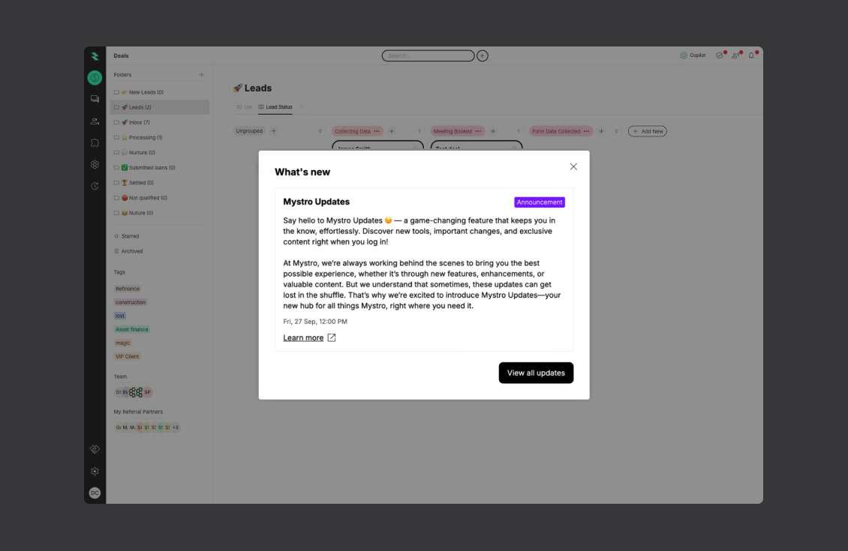The image size is (848, 551).
Task: Open the puzzle piece integrations sidebar icon
Action: [x=95, y=142]
